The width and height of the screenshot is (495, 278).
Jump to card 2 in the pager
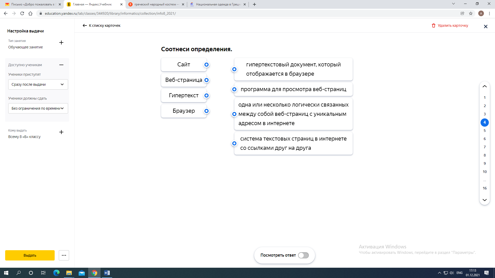click(x=485, y=106)
